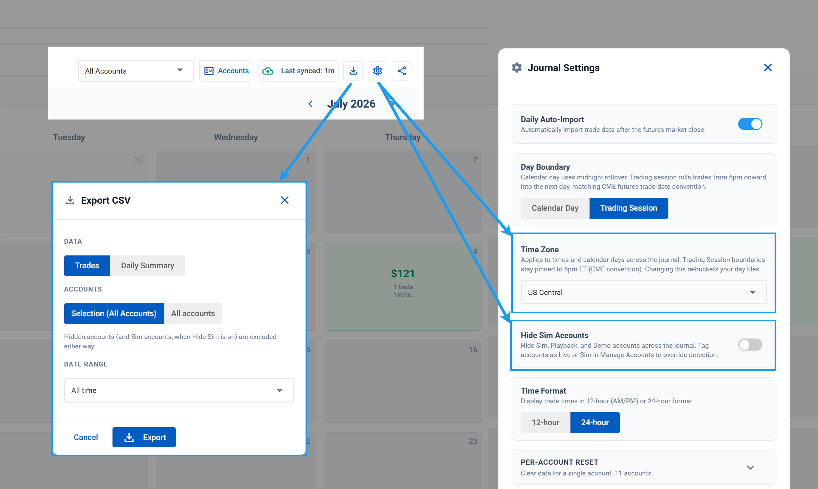Image resolution: width=818 pixels, height=489 pixels.
Task: Toggle Hide Sim Accounts switch
Action: pos(750,345)
